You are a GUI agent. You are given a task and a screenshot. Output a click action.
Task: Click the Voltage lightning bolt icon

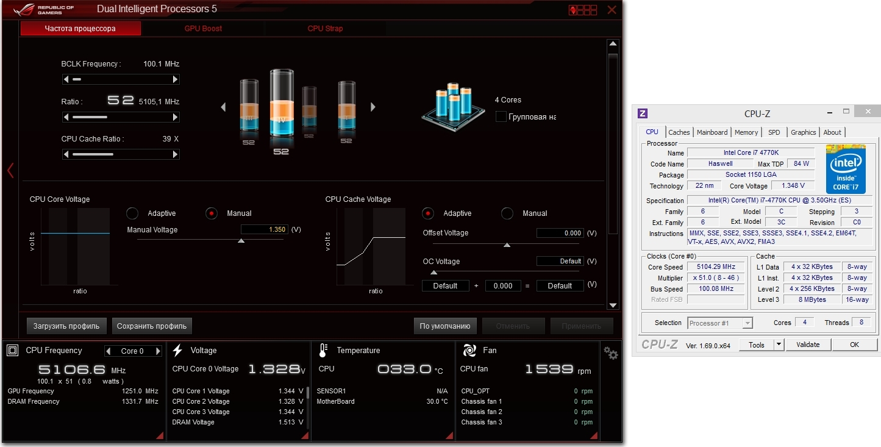(177, 350)
